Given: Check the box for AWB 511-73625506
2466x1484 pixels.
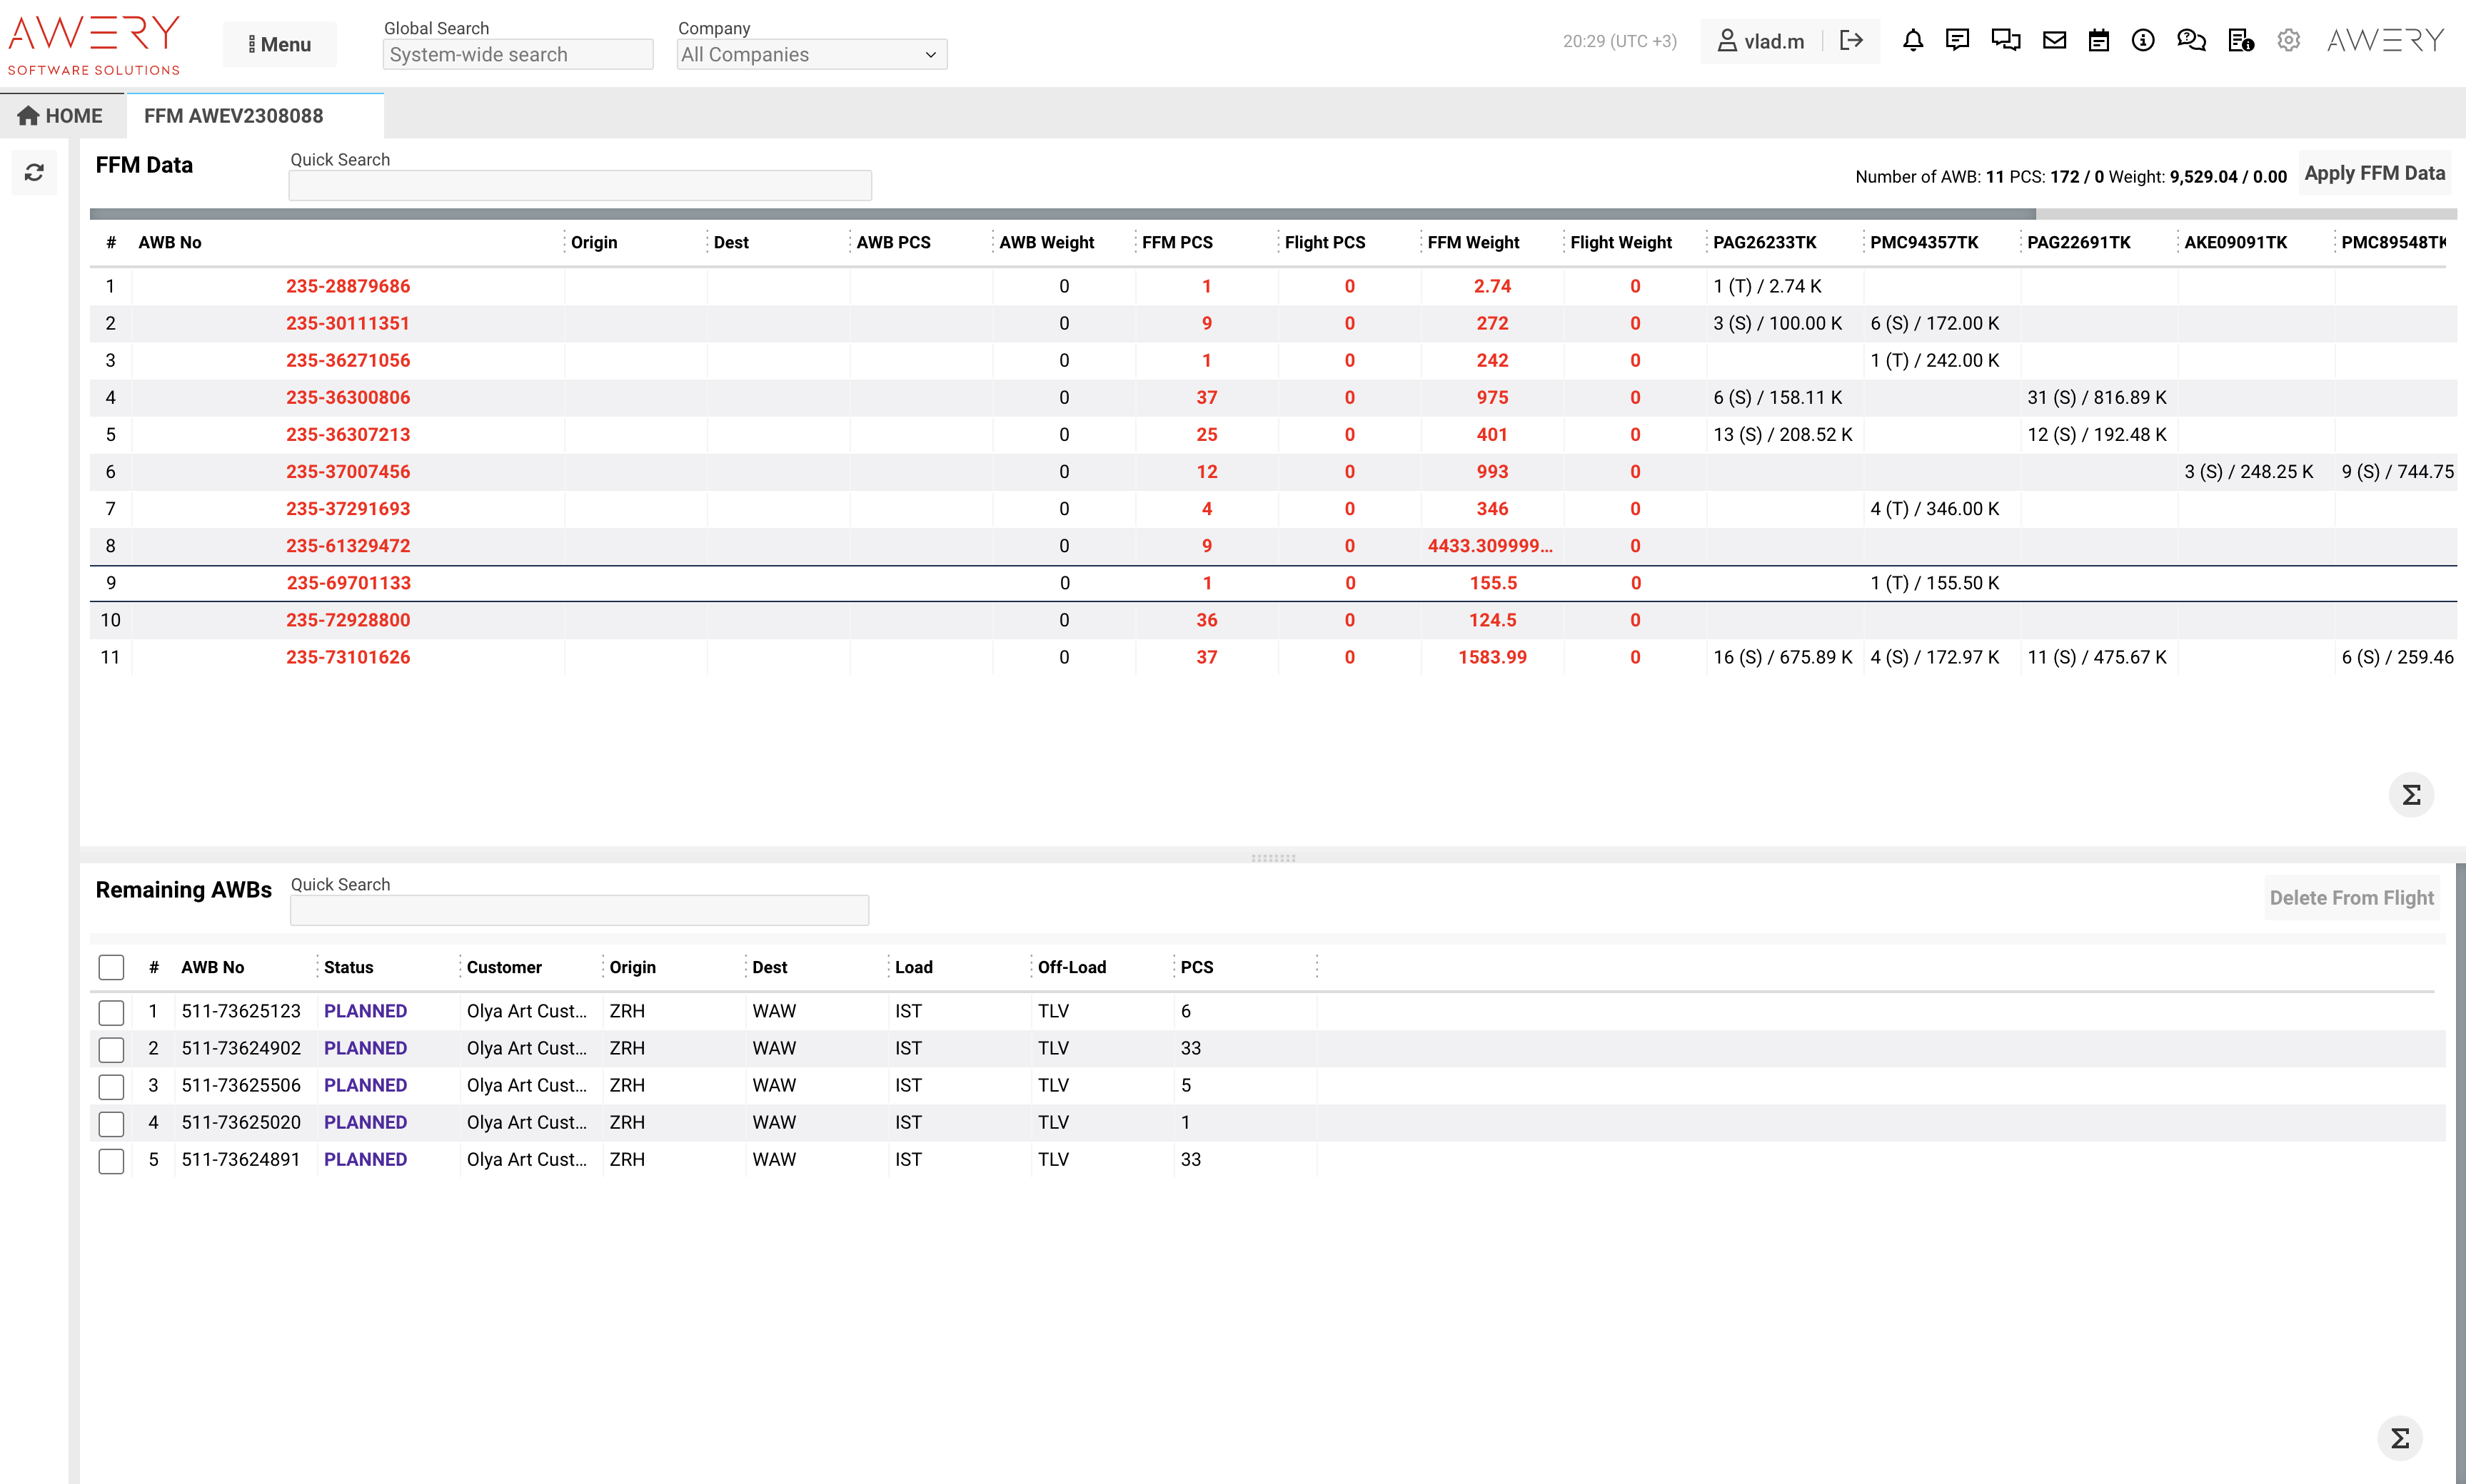Looking at the screenshot, I should [x=111, y=1086].
